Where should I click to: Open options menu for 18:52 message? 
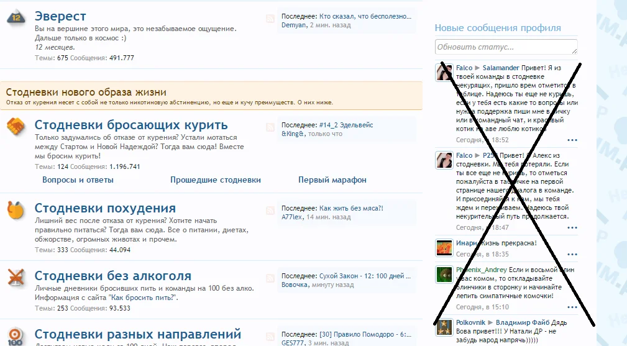(572, 140)
